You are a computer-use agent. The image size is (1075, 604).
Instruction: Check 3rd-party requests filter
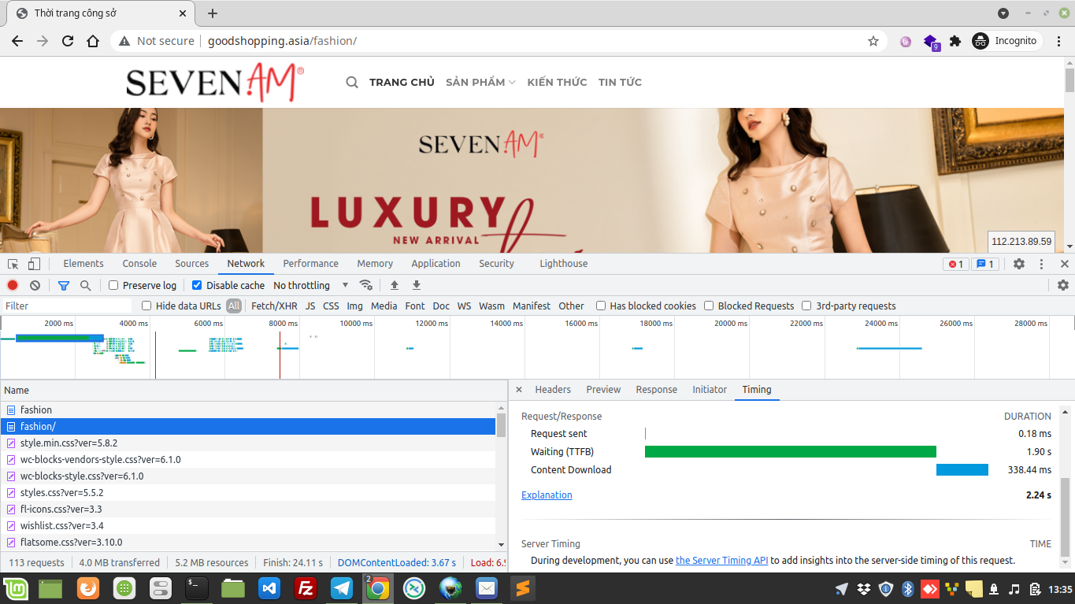pyautogui.click(x=806, y=306)
